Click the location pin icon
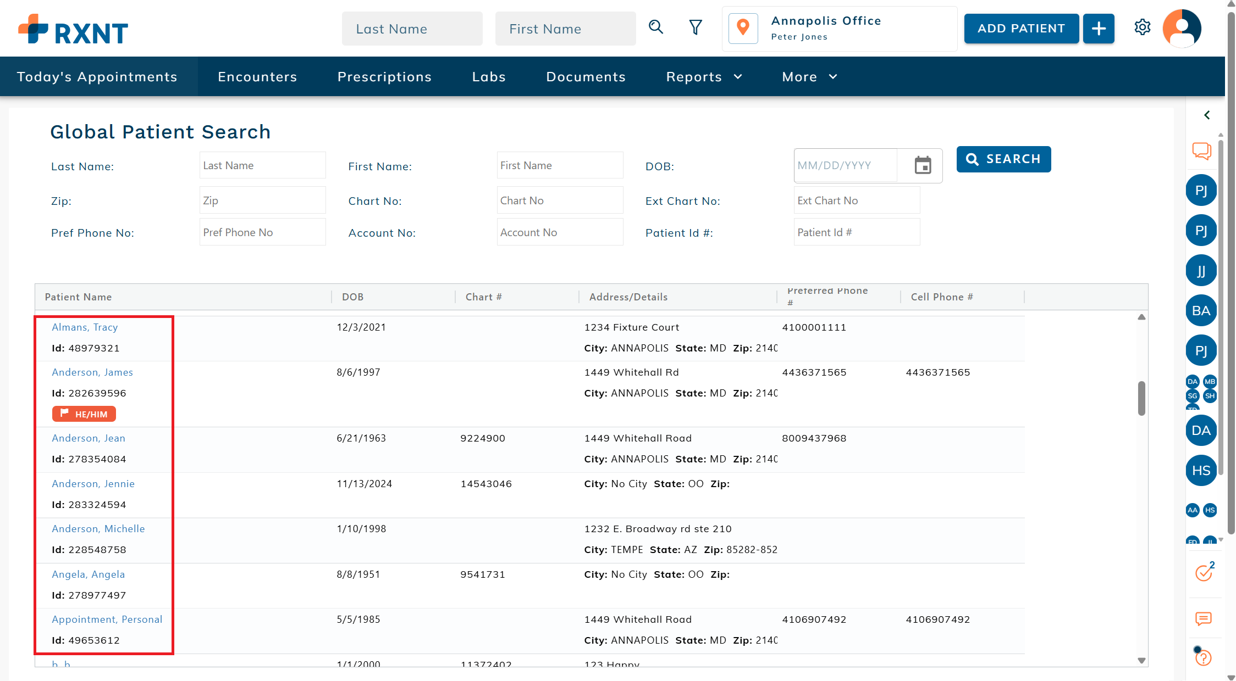Image resolution: width=1236 pixels, height=681 pixels. pos(743,28)
